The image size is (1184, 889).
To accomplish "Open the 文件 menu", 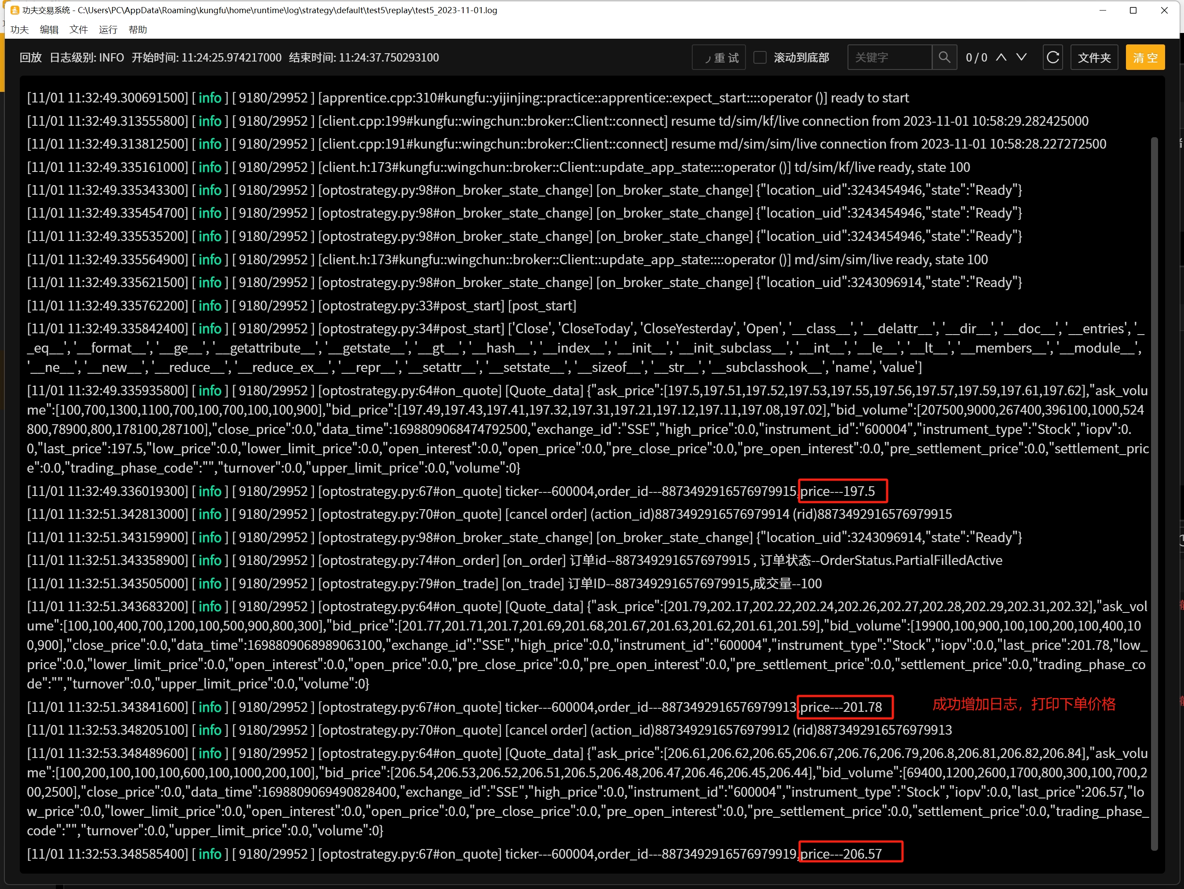I will (x=79, y=29).
